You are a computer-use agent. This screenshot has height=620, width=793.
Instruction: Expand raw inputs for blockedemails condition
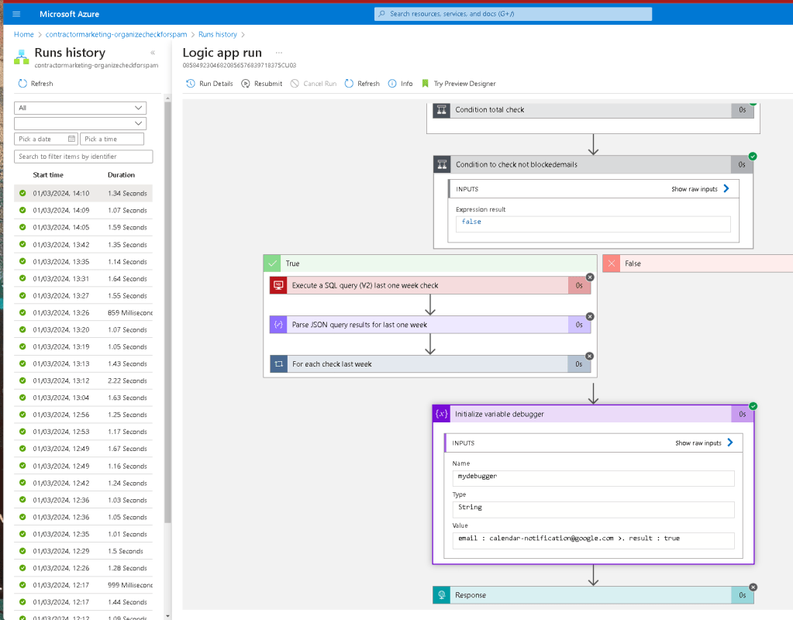click(x=701, y=188)
